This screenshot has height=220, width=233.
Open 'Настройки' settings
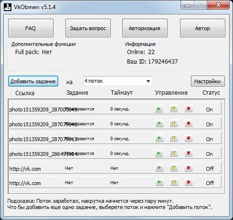tap(208, 81)
